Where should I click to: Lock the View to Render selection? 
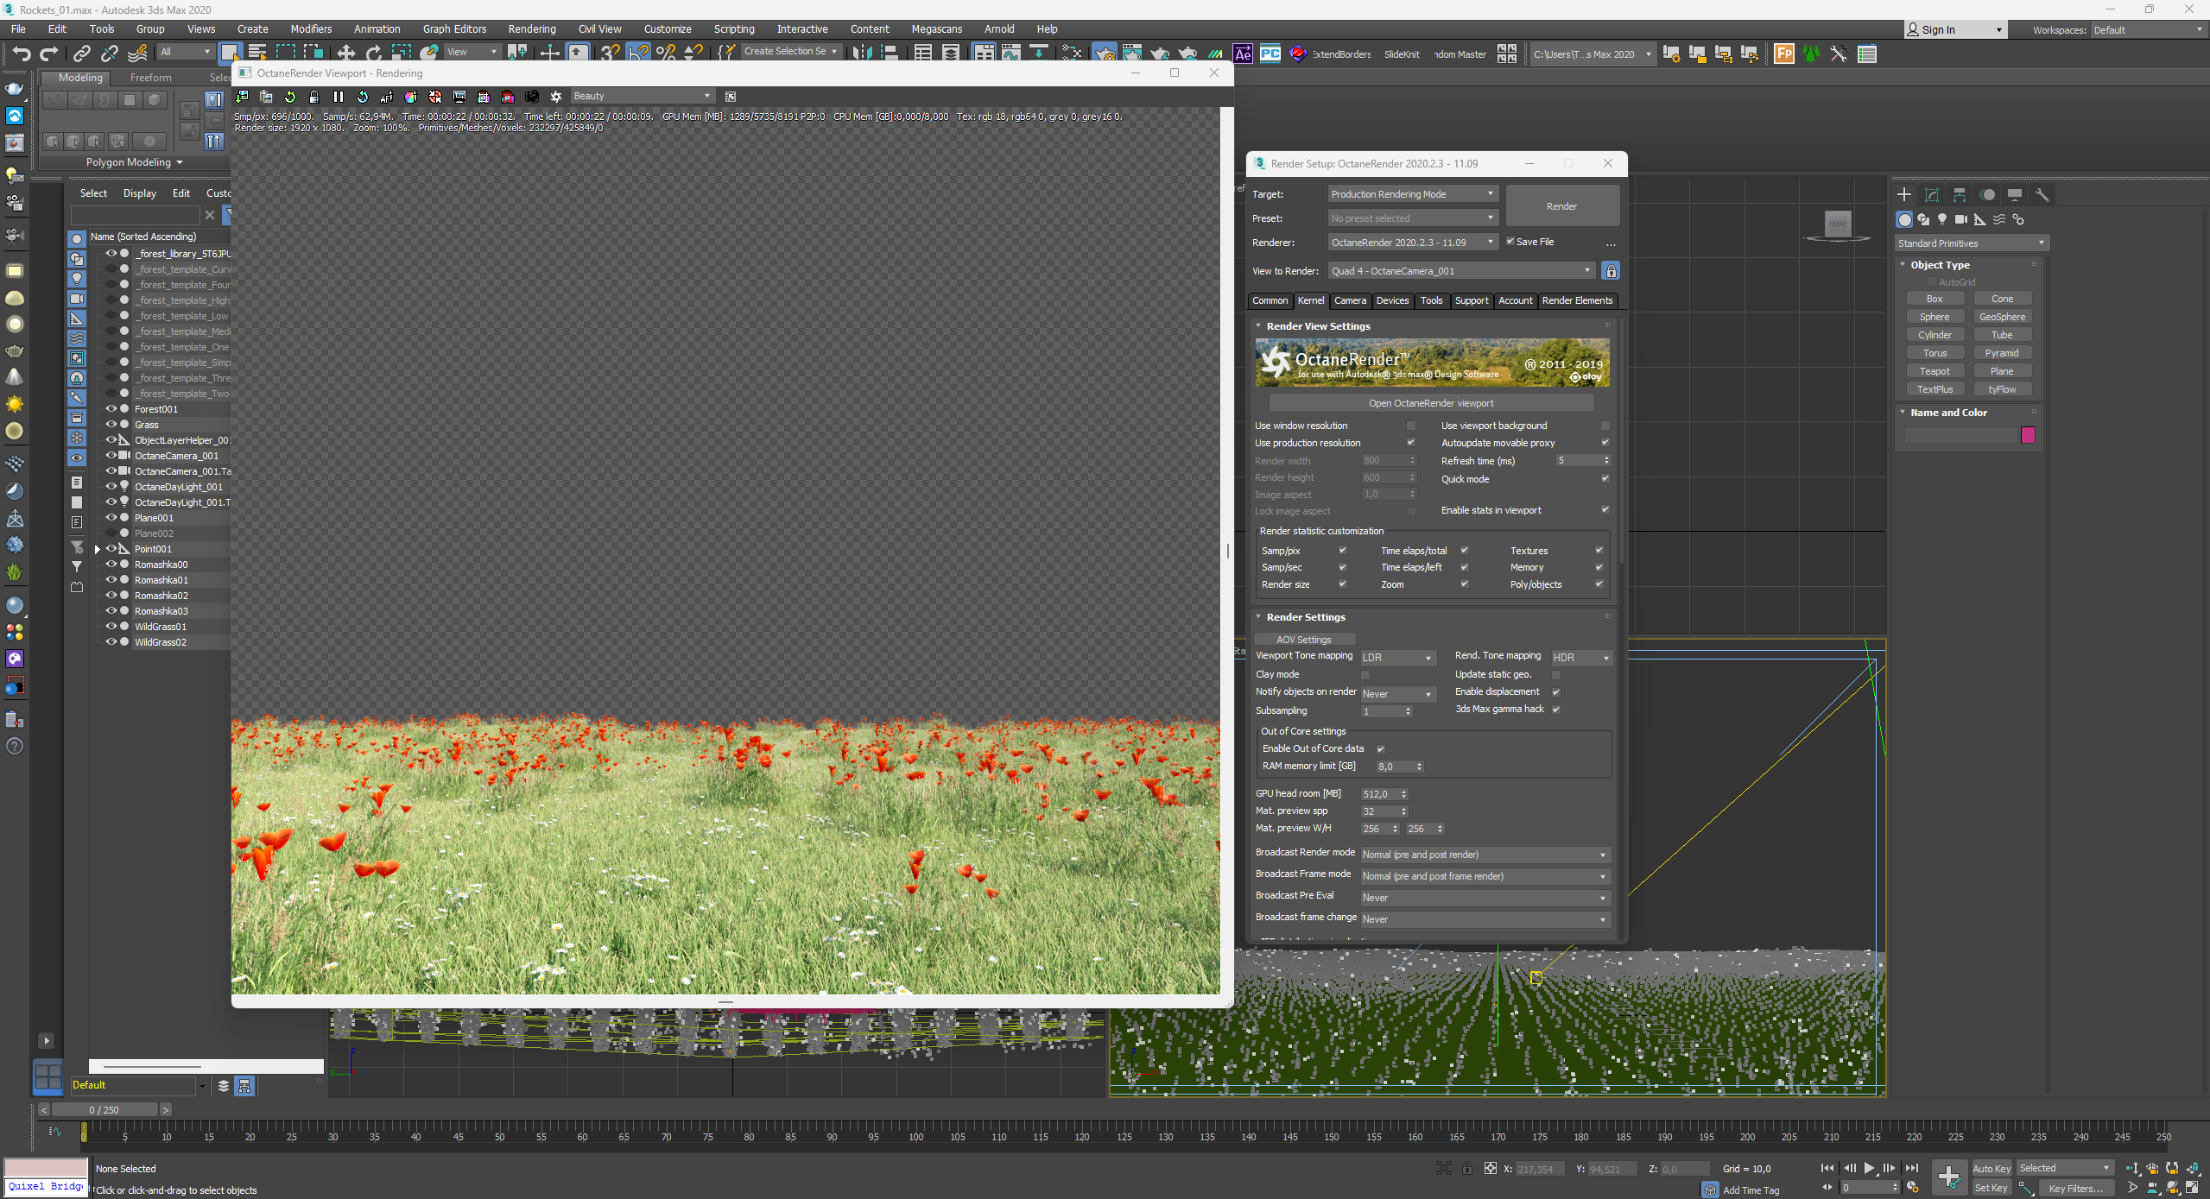tap(1611, 271)
